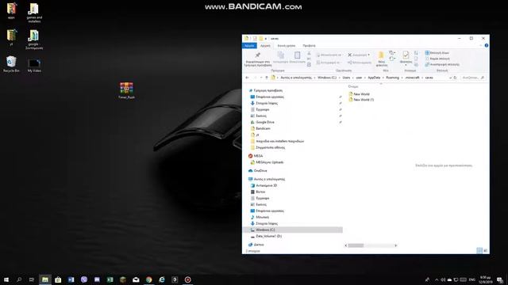This screenshot has height=285, width=508.
Task: Click '.minecraft' in the address breadcrumb
Action: pos(413,78)
